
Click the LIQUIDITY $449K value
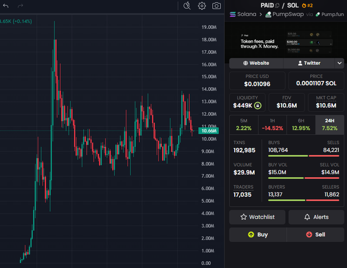242,105
